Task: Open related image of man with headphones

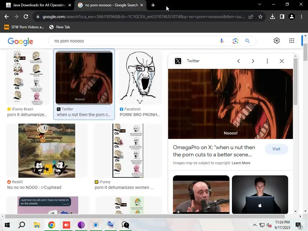Action: pos(201,195)
